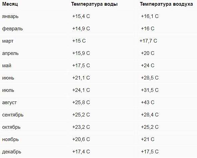Select the ноябрь row label
This screenshot has height=158, width=197.
point(10,139)
